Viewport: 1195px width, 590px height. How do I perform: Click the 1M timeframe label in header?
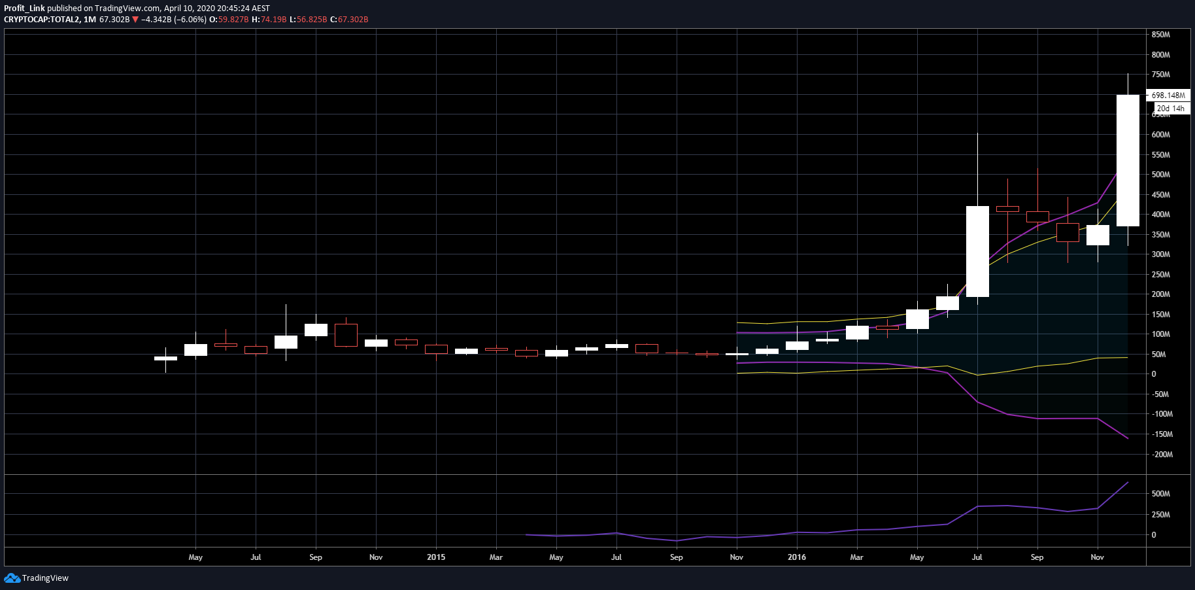click(90, 20)
